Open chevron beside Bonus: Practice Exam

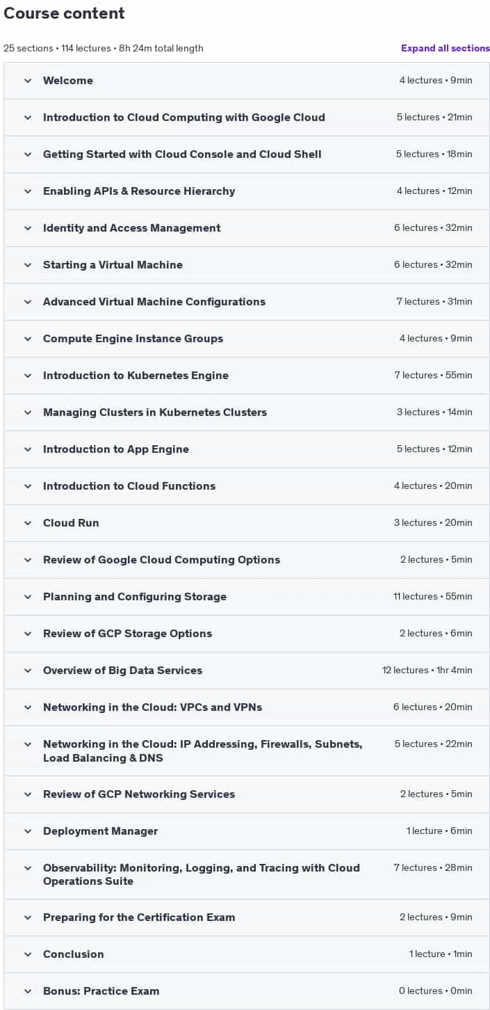tap(28, 991)
